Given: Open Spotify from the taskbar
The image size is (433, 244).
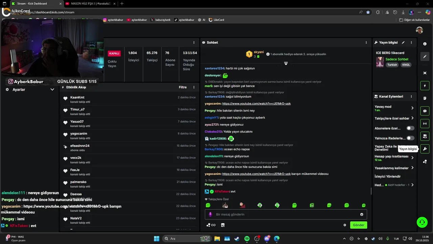Looking at the screenshot, I should 247,239.
